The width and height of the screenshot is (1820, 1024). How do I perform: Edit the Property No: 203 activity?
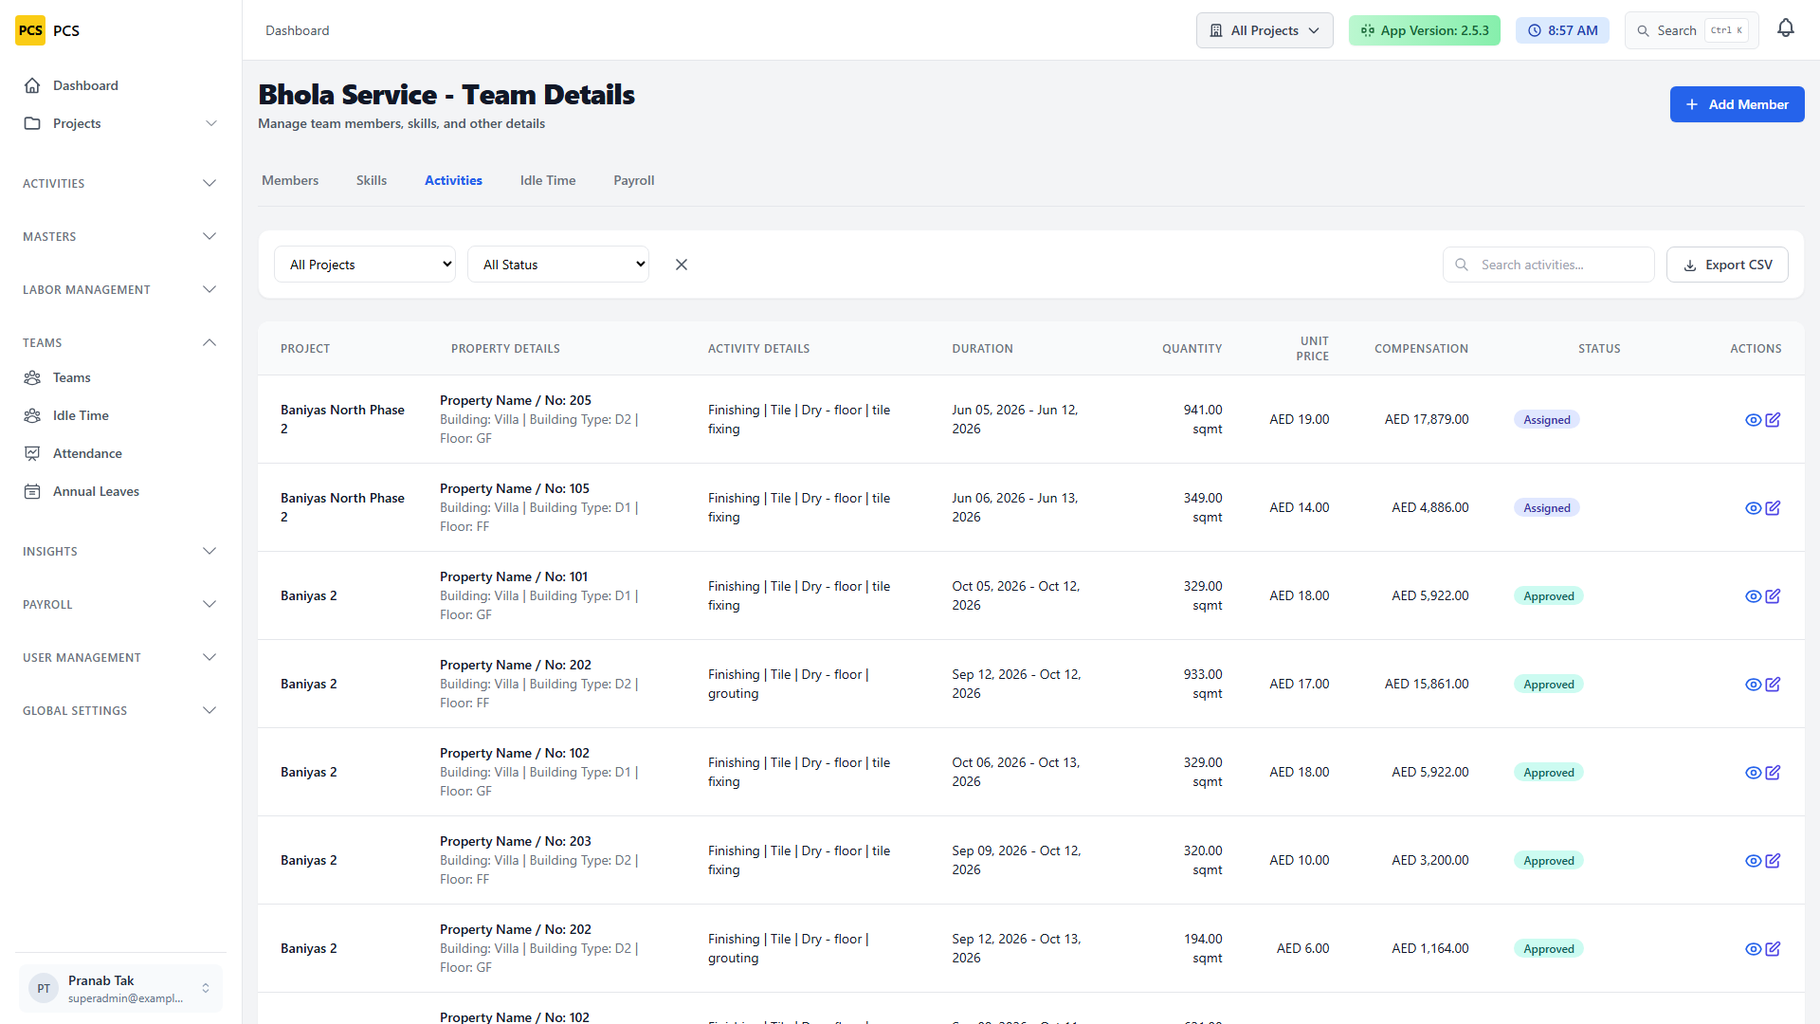tap(1773, 861)
